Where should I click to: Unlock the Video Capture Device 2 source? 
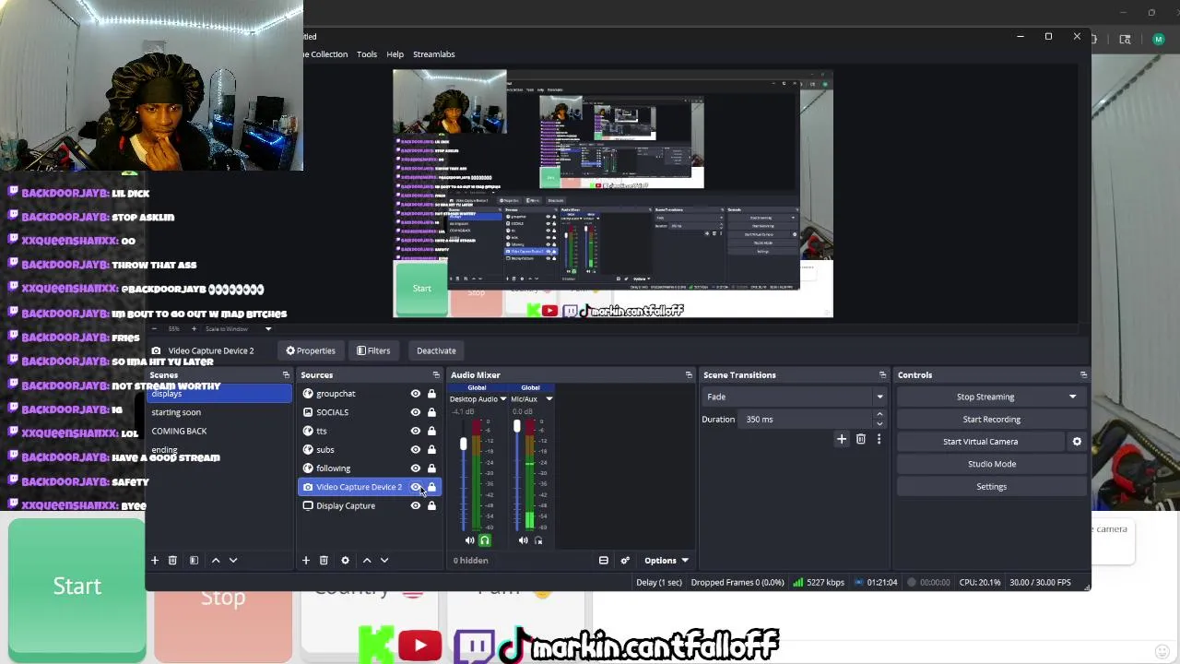coord(431,487)
